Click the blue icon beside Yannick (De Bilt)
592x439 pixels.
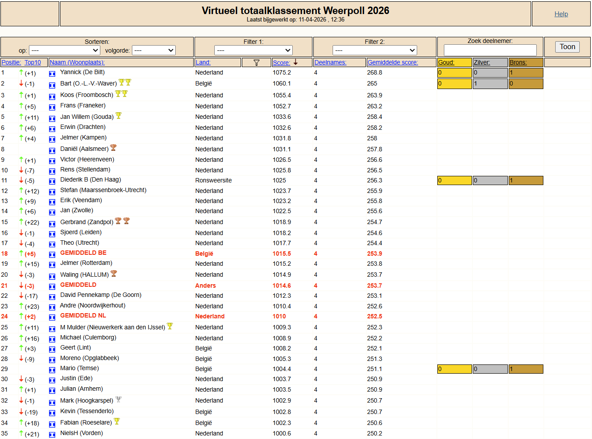(52, 74)
